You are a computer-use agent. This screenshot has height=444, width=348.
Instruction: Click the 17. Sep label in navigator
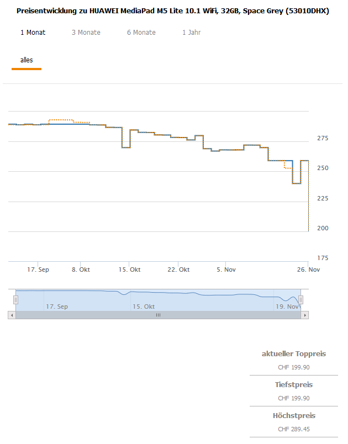coord(57,306)
